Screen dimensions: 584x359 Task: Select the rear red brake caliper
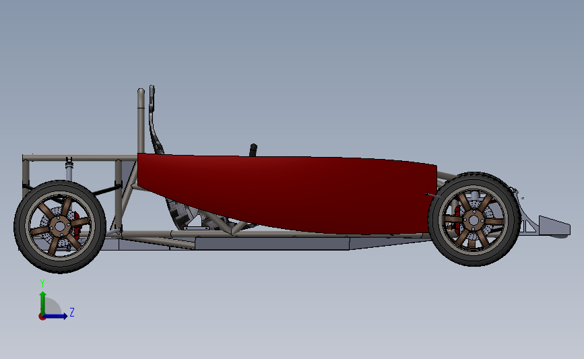[77, 225]
